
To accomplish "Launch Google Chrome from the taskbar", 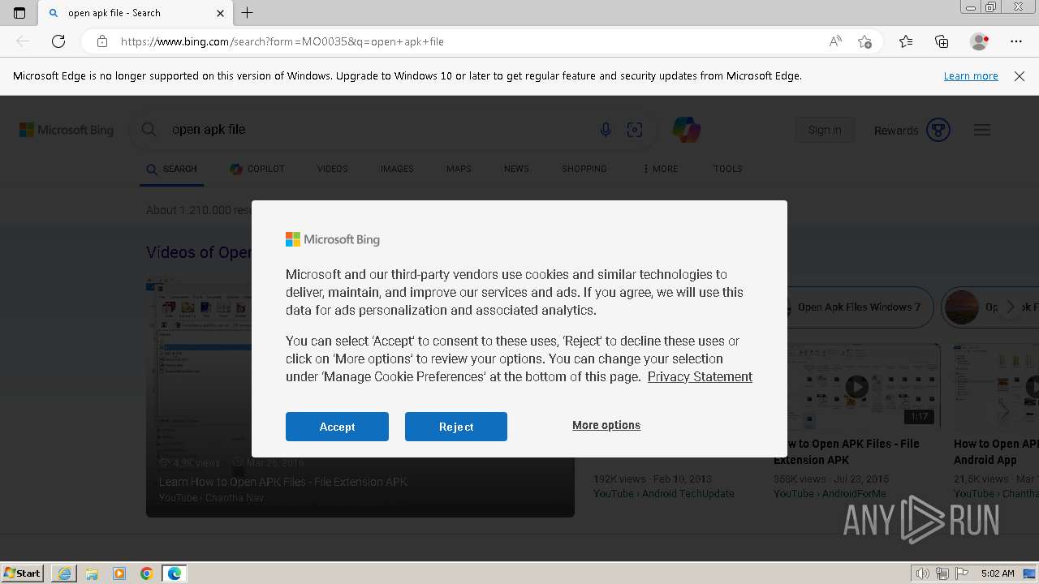I will tap(147, 573).
